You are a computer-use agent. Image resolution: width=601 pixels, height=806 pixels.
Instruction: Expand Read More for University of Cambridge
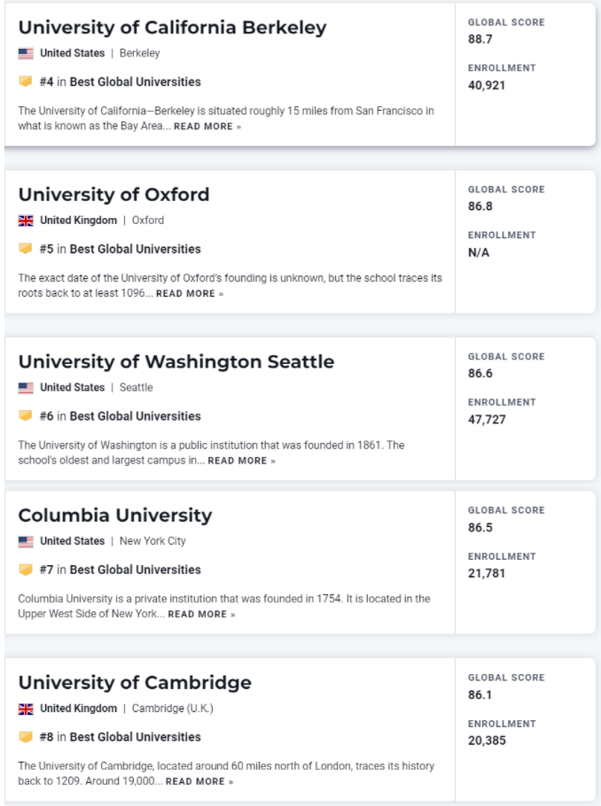pos(199,782)
